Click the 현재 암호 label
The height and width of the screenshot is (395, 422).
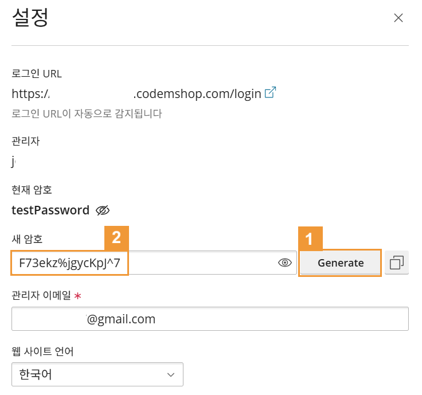(x=32, y=189)
